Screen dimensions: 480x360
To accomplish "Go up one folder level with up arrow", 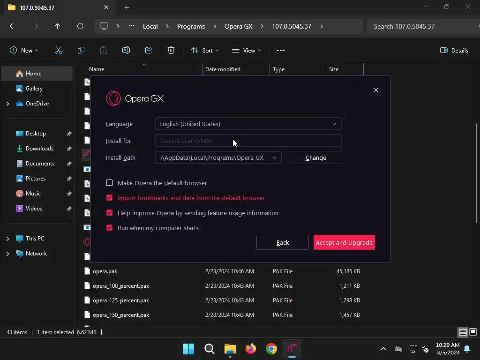I will (58, 26).
